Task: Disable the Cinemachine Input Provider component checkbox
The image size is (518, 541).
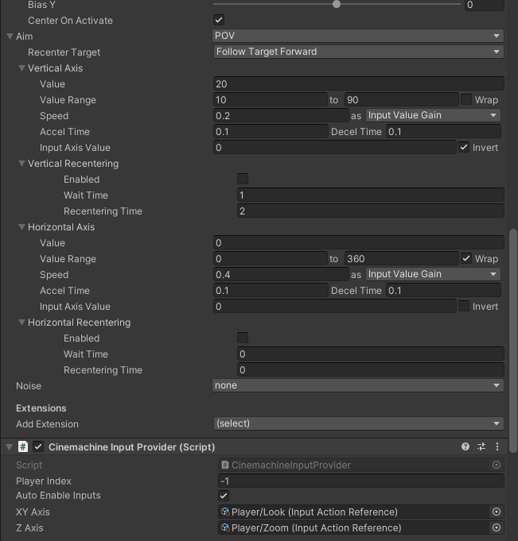Action: [38, 447]
